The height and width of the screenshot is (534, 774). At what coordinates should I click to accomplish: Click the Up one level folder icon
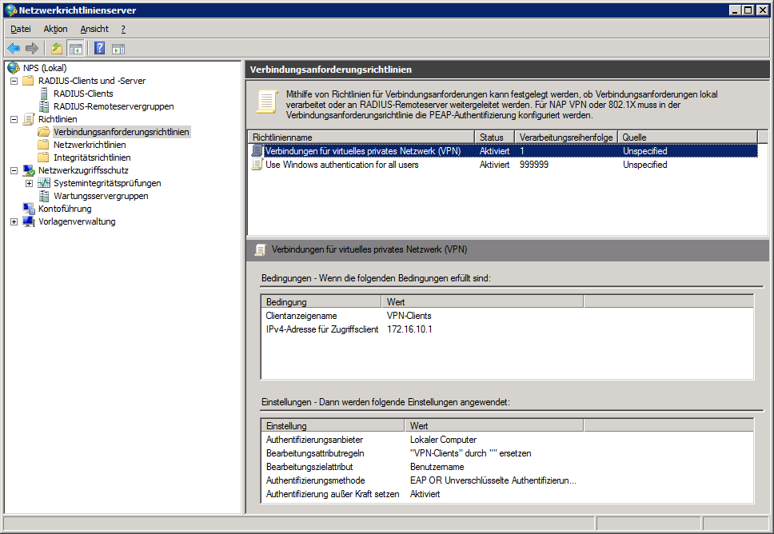point(57,48)
